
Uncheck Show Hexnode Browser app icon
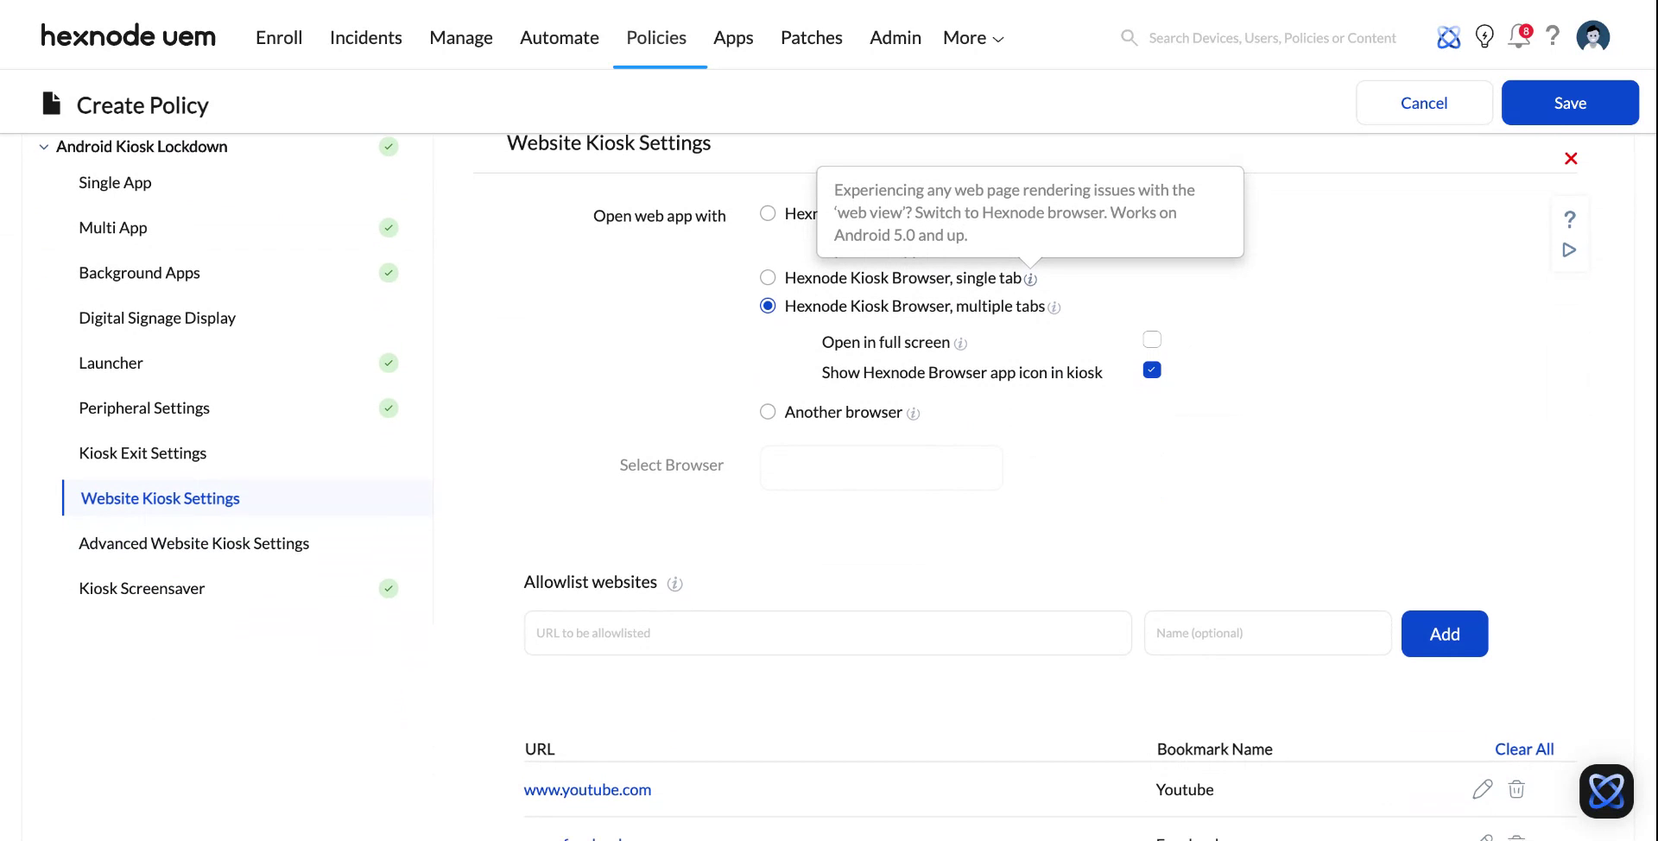[1151, 370]
